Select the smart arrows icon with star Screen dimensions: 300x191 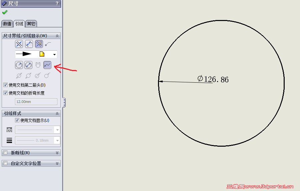pyautogui.click(x=39, y=44)
